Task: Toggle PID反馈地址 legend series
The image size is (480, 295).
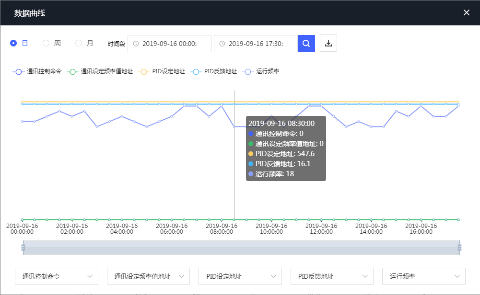Action: click(214, 71)
